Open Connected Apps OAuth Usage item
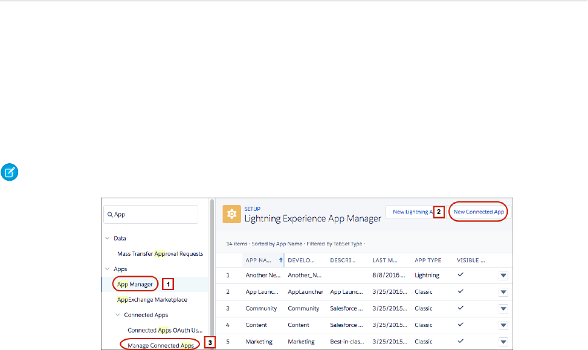 [x=165, y=330]
